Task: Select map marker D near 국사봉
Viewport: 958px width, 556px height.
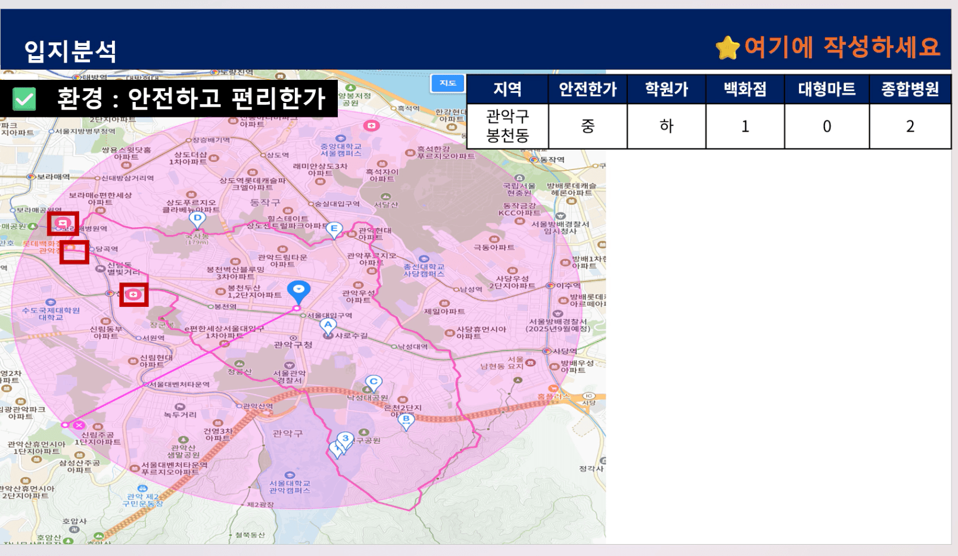Action: (197, 219)
